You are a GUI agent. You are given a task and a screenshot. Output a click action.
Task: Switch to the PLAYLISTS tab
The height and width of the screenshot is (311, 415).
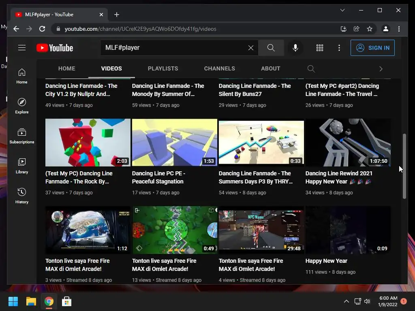(x=163, y=68)
